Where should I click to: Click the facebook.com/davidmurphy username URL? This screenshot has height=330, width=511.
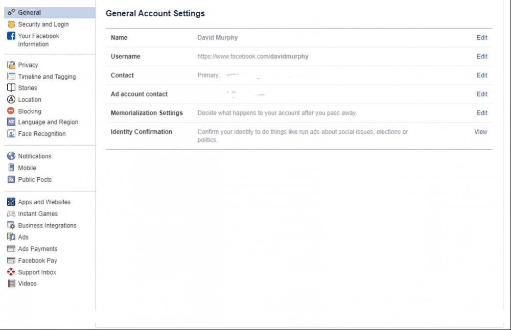[253, 56]
